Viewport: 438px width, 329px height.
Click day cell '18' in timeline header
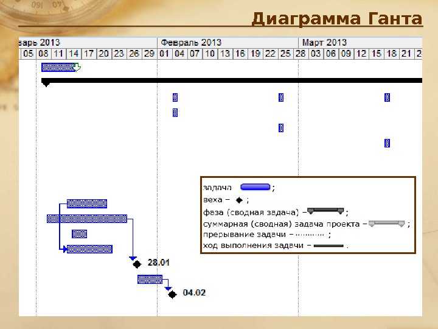point(391,54)
